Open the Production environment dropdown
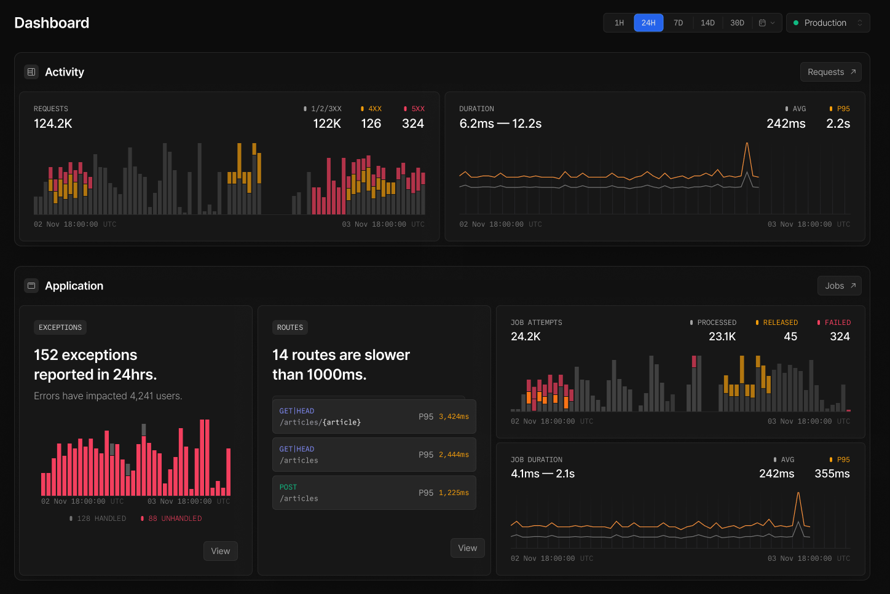Image resolution: width=890 pixels, height=594 pixels. [828, 23]
